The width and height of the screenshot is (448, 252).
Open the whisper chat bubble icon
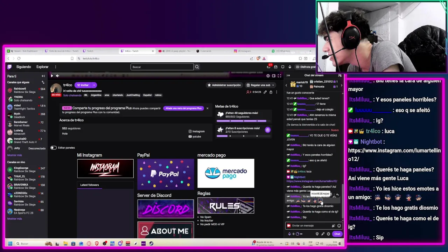click(283, 67)
